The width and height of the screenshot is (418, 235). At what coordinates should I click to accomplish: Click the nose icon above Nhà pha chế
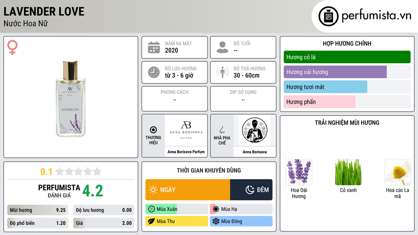(x=222, y=130)
